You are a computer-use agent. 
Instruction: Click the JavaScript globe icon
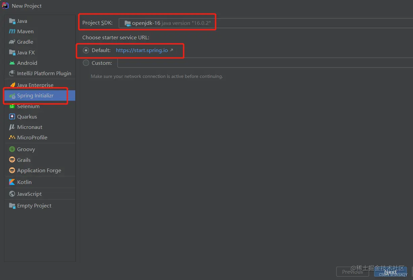pos(12,194)
